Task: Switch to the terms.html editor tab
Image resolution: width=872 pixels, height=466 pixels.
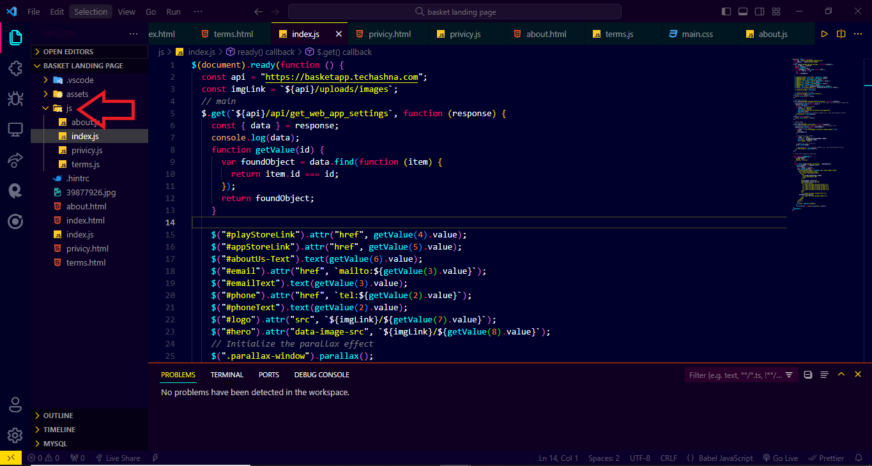Action: coord(232,34)
